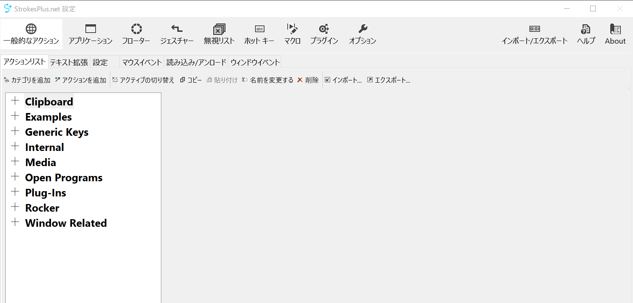Expand the Examples category

[x=15, y=116]
